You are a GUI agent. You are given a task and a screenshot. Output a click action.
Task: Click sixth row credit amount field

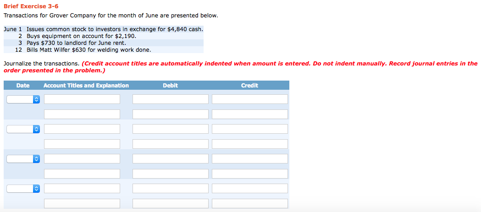(250, 174)
